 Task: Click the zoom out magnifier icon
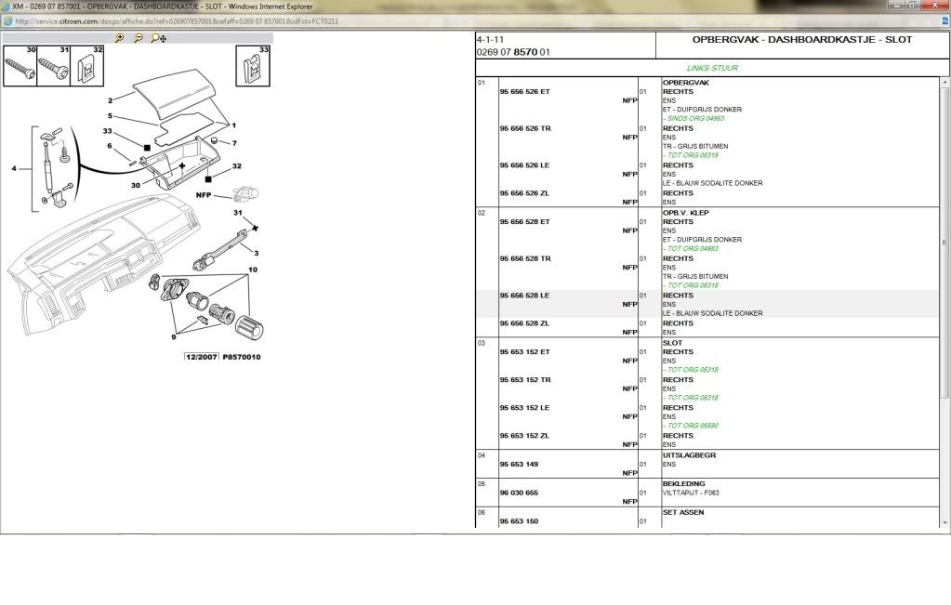pos(139,38)
